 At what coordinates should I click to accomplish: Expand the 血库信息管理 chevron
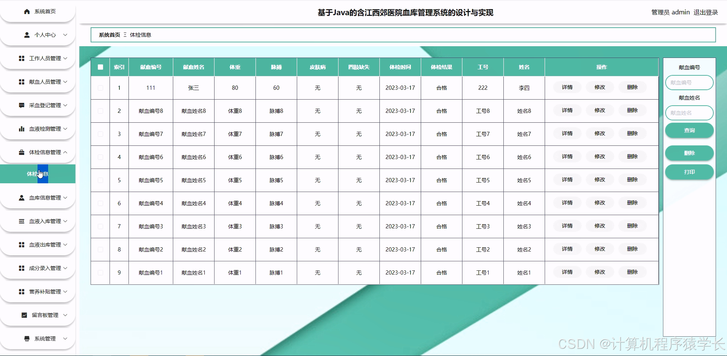[65, 198]
